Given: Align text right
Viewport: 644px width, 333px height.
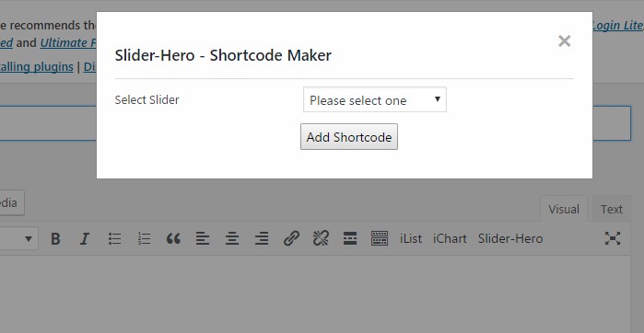Looking at the screenshot, I should [x=262, y=238].
